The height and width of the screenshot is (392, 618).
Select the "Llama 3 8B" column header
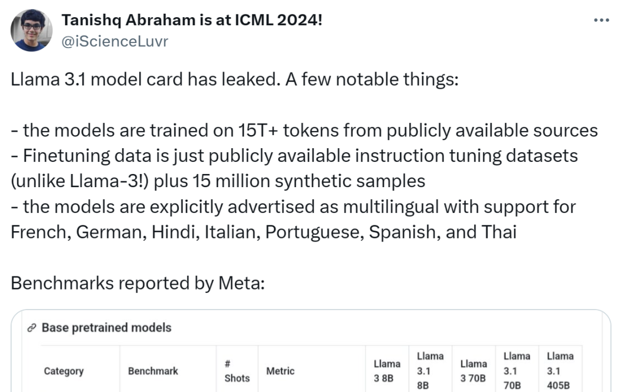387,371
